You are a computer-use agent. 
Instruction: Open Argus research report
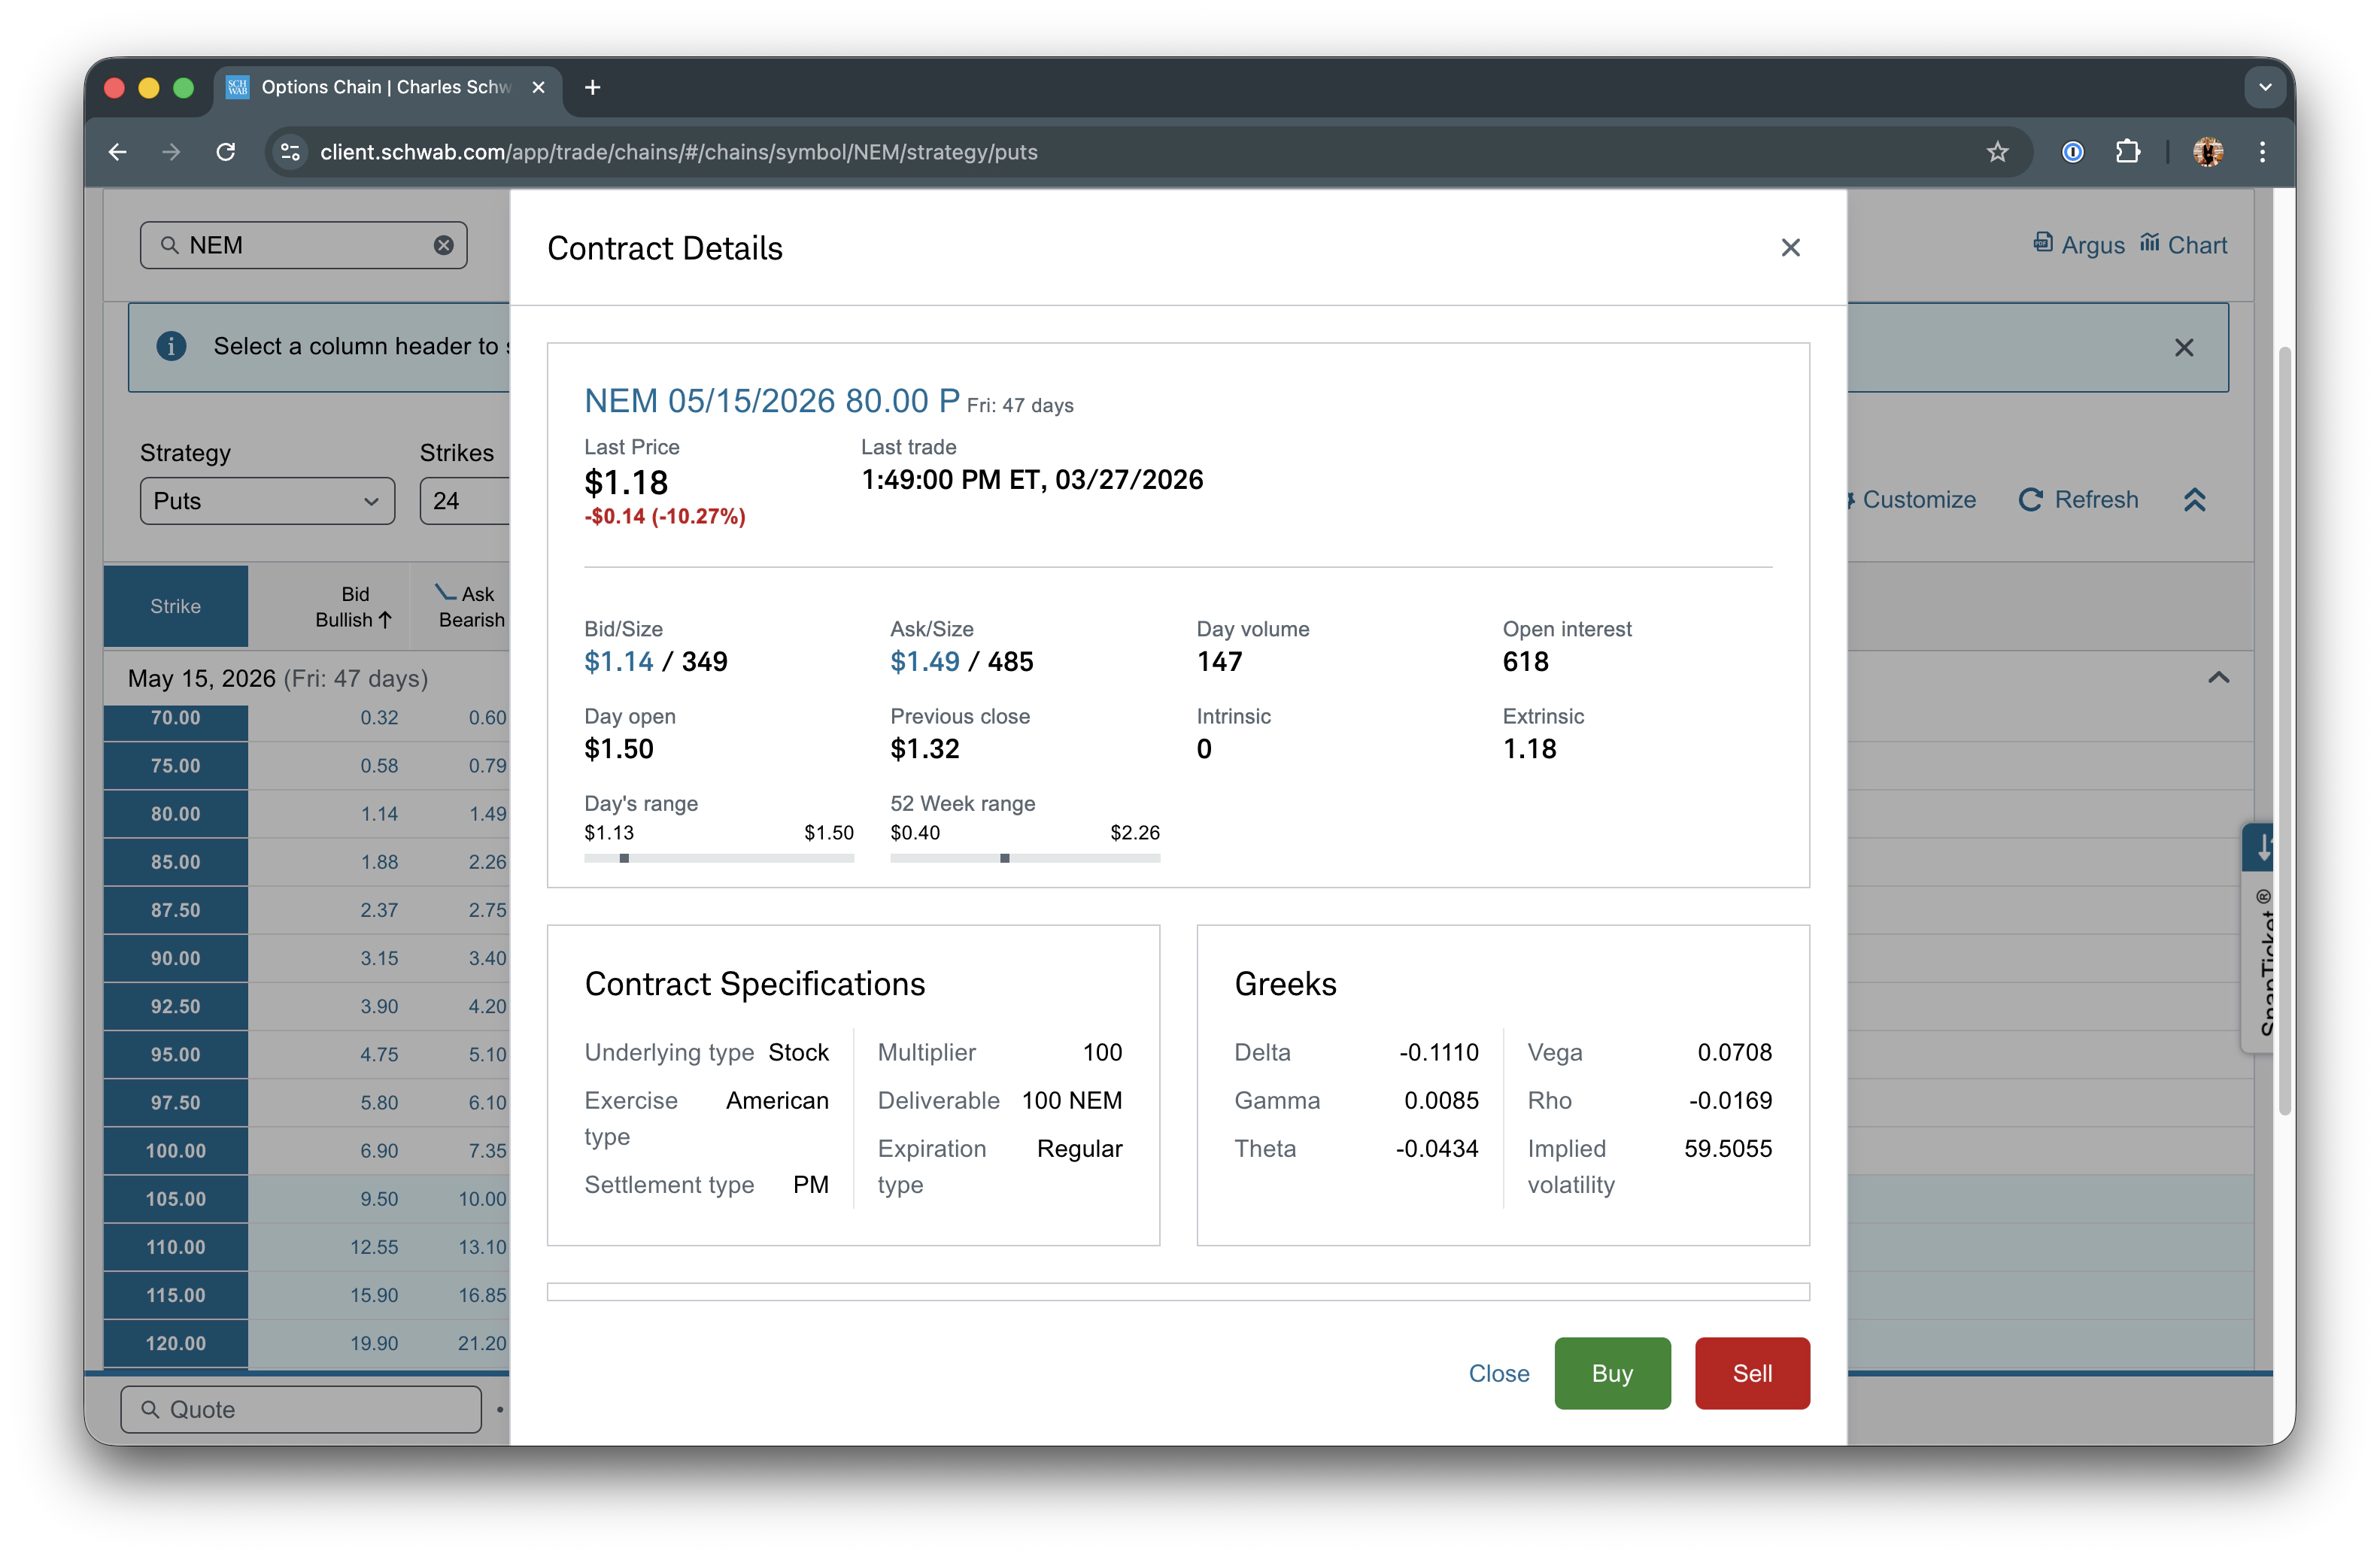click(x=2078, y=245)
